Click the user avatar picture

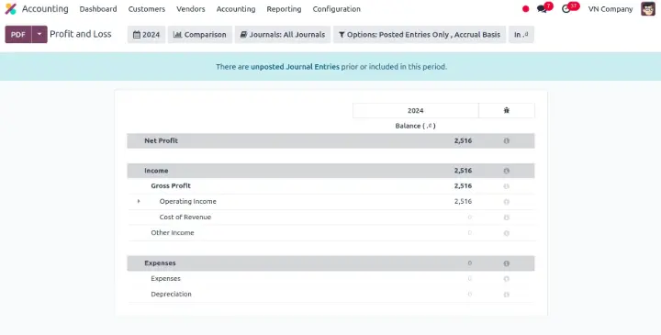pyautogui.click(x=648, y=9)
